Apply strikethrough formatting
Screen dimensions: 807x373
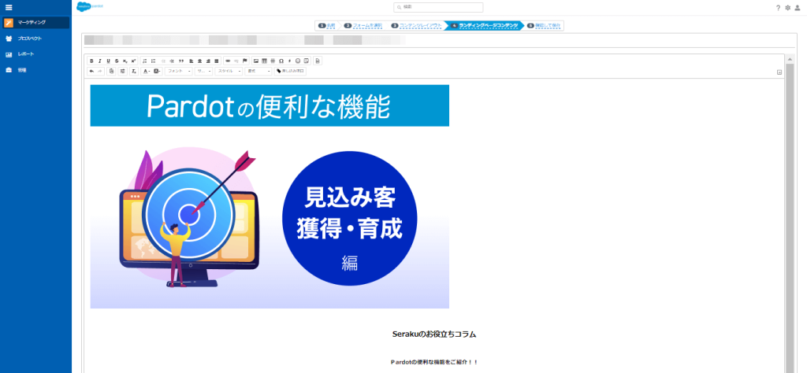point(117,61)
